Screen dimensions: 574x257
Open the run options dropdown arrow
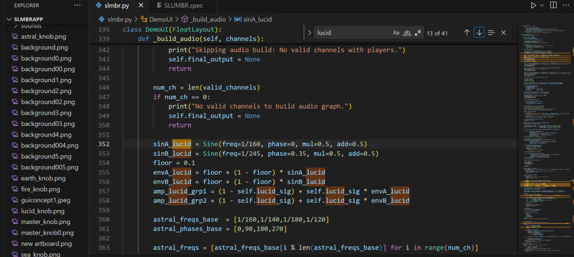(543, 5)
